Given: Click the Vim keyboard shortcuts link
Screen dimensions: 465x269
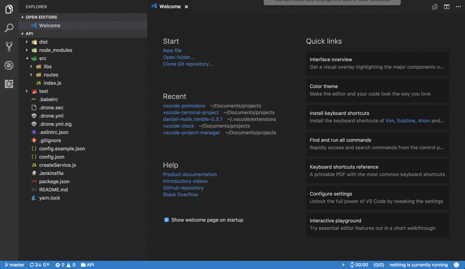Looking at the screenshot, I should pos(390,121).
